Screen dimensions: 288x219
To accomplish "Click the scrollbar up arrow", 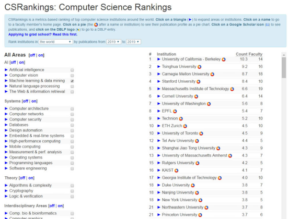I will click(x=284, y=55).
